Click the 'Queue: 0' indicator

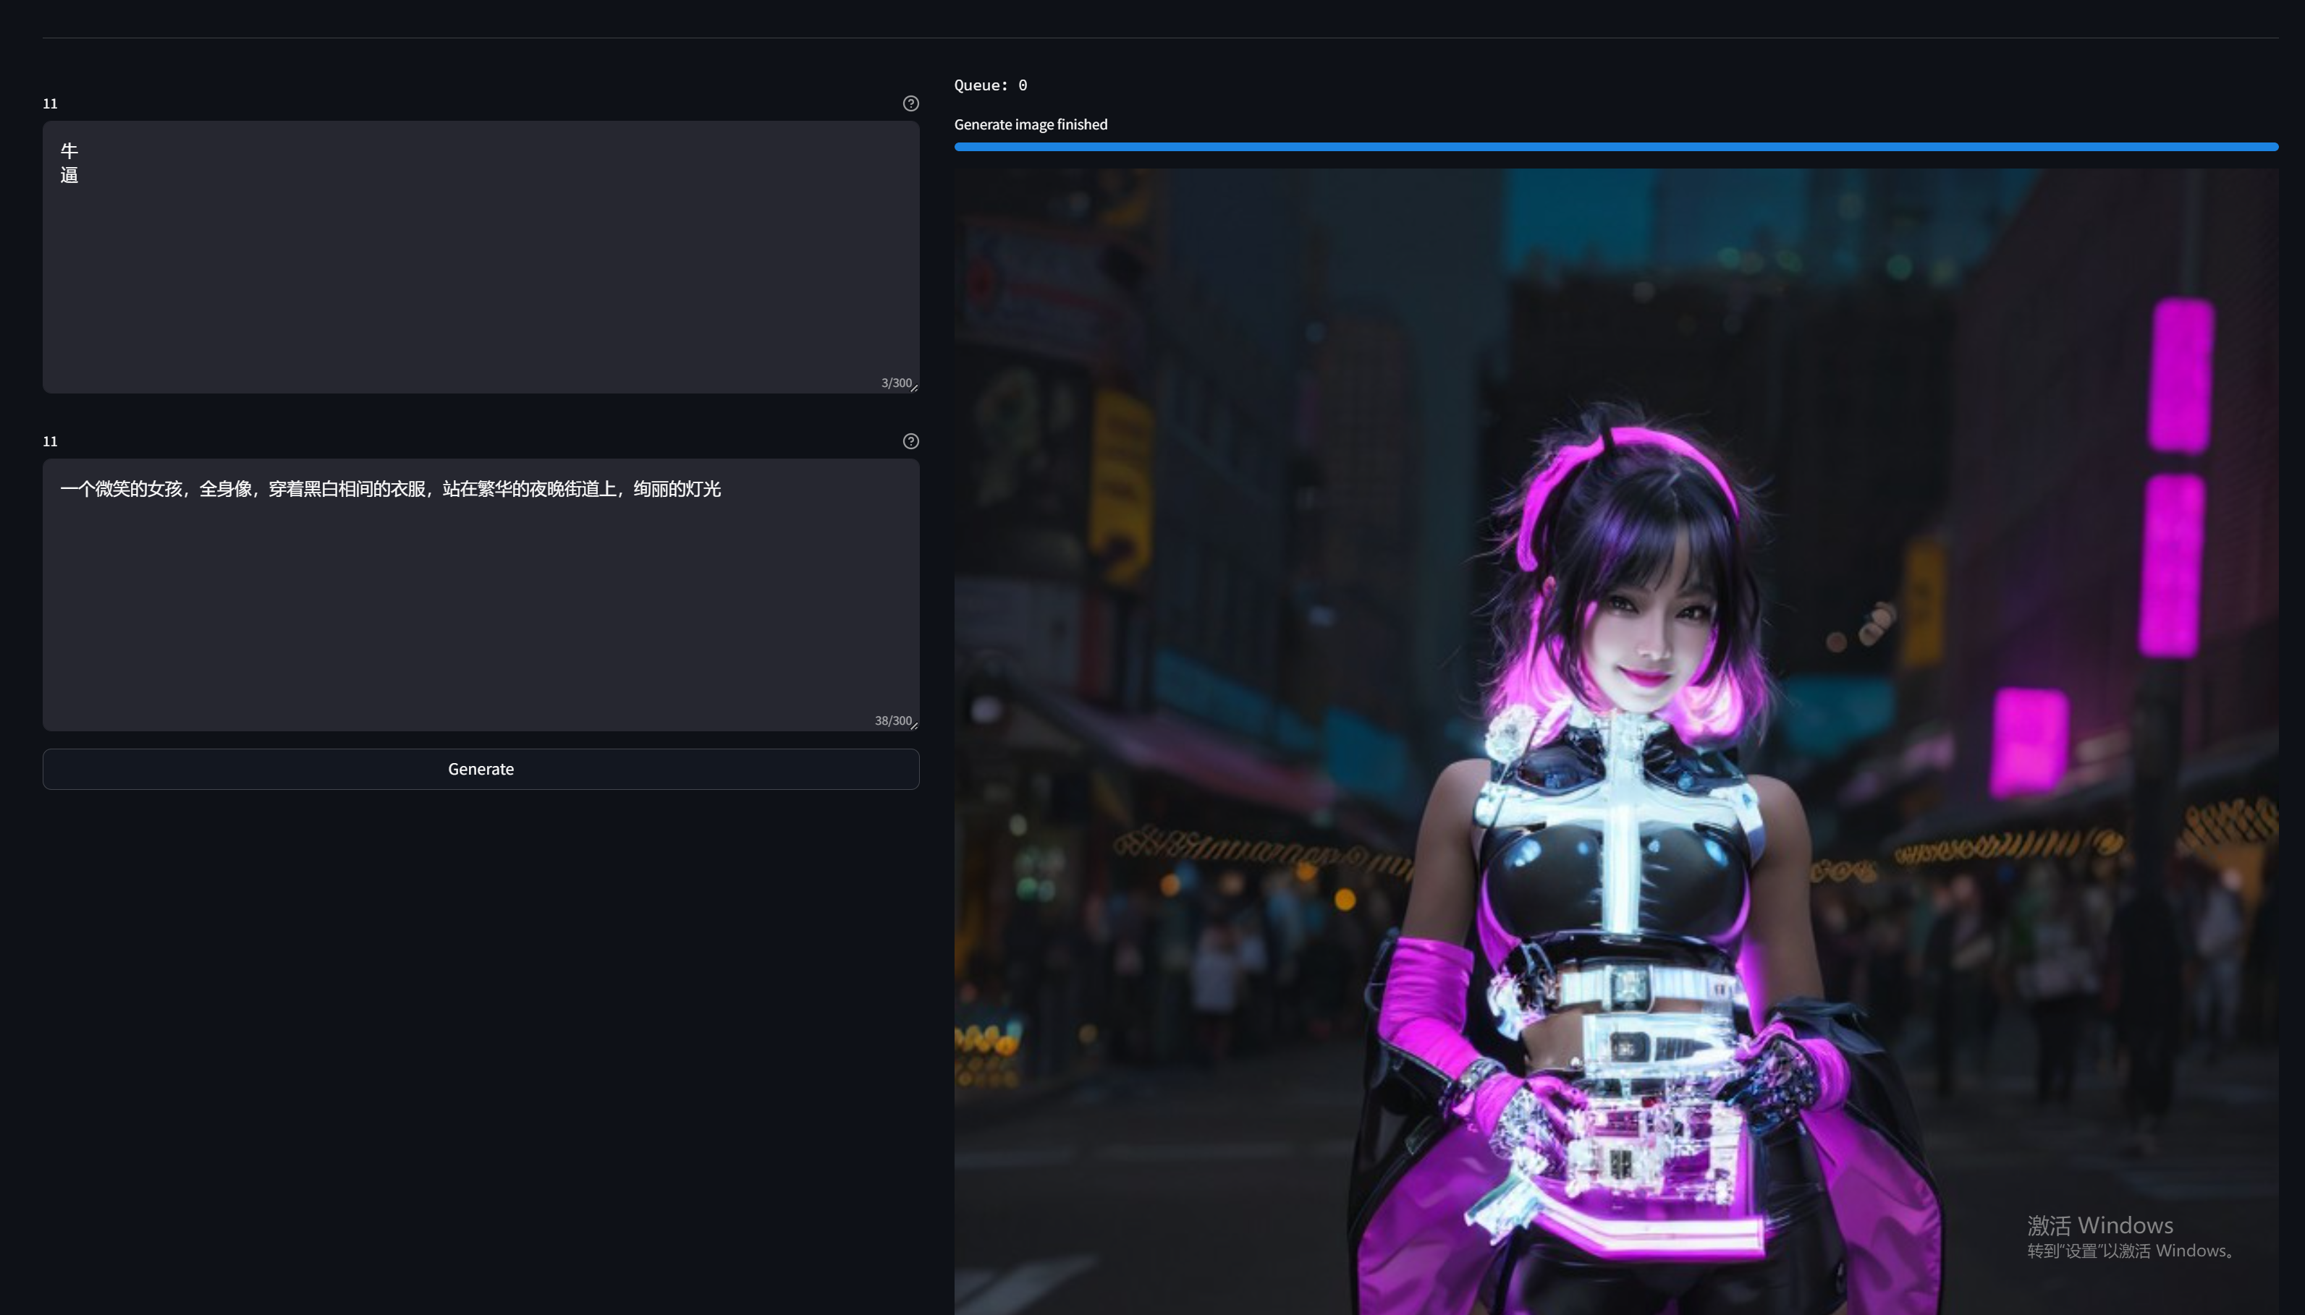[x=990, y=85]
